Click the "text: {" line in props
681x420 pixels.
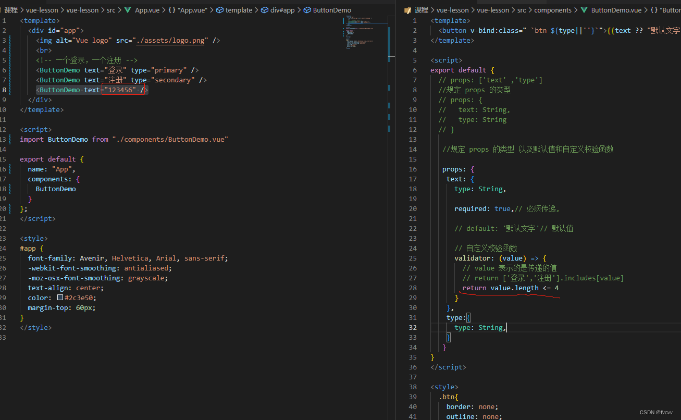pyautogui.click(x=461, y=179)
